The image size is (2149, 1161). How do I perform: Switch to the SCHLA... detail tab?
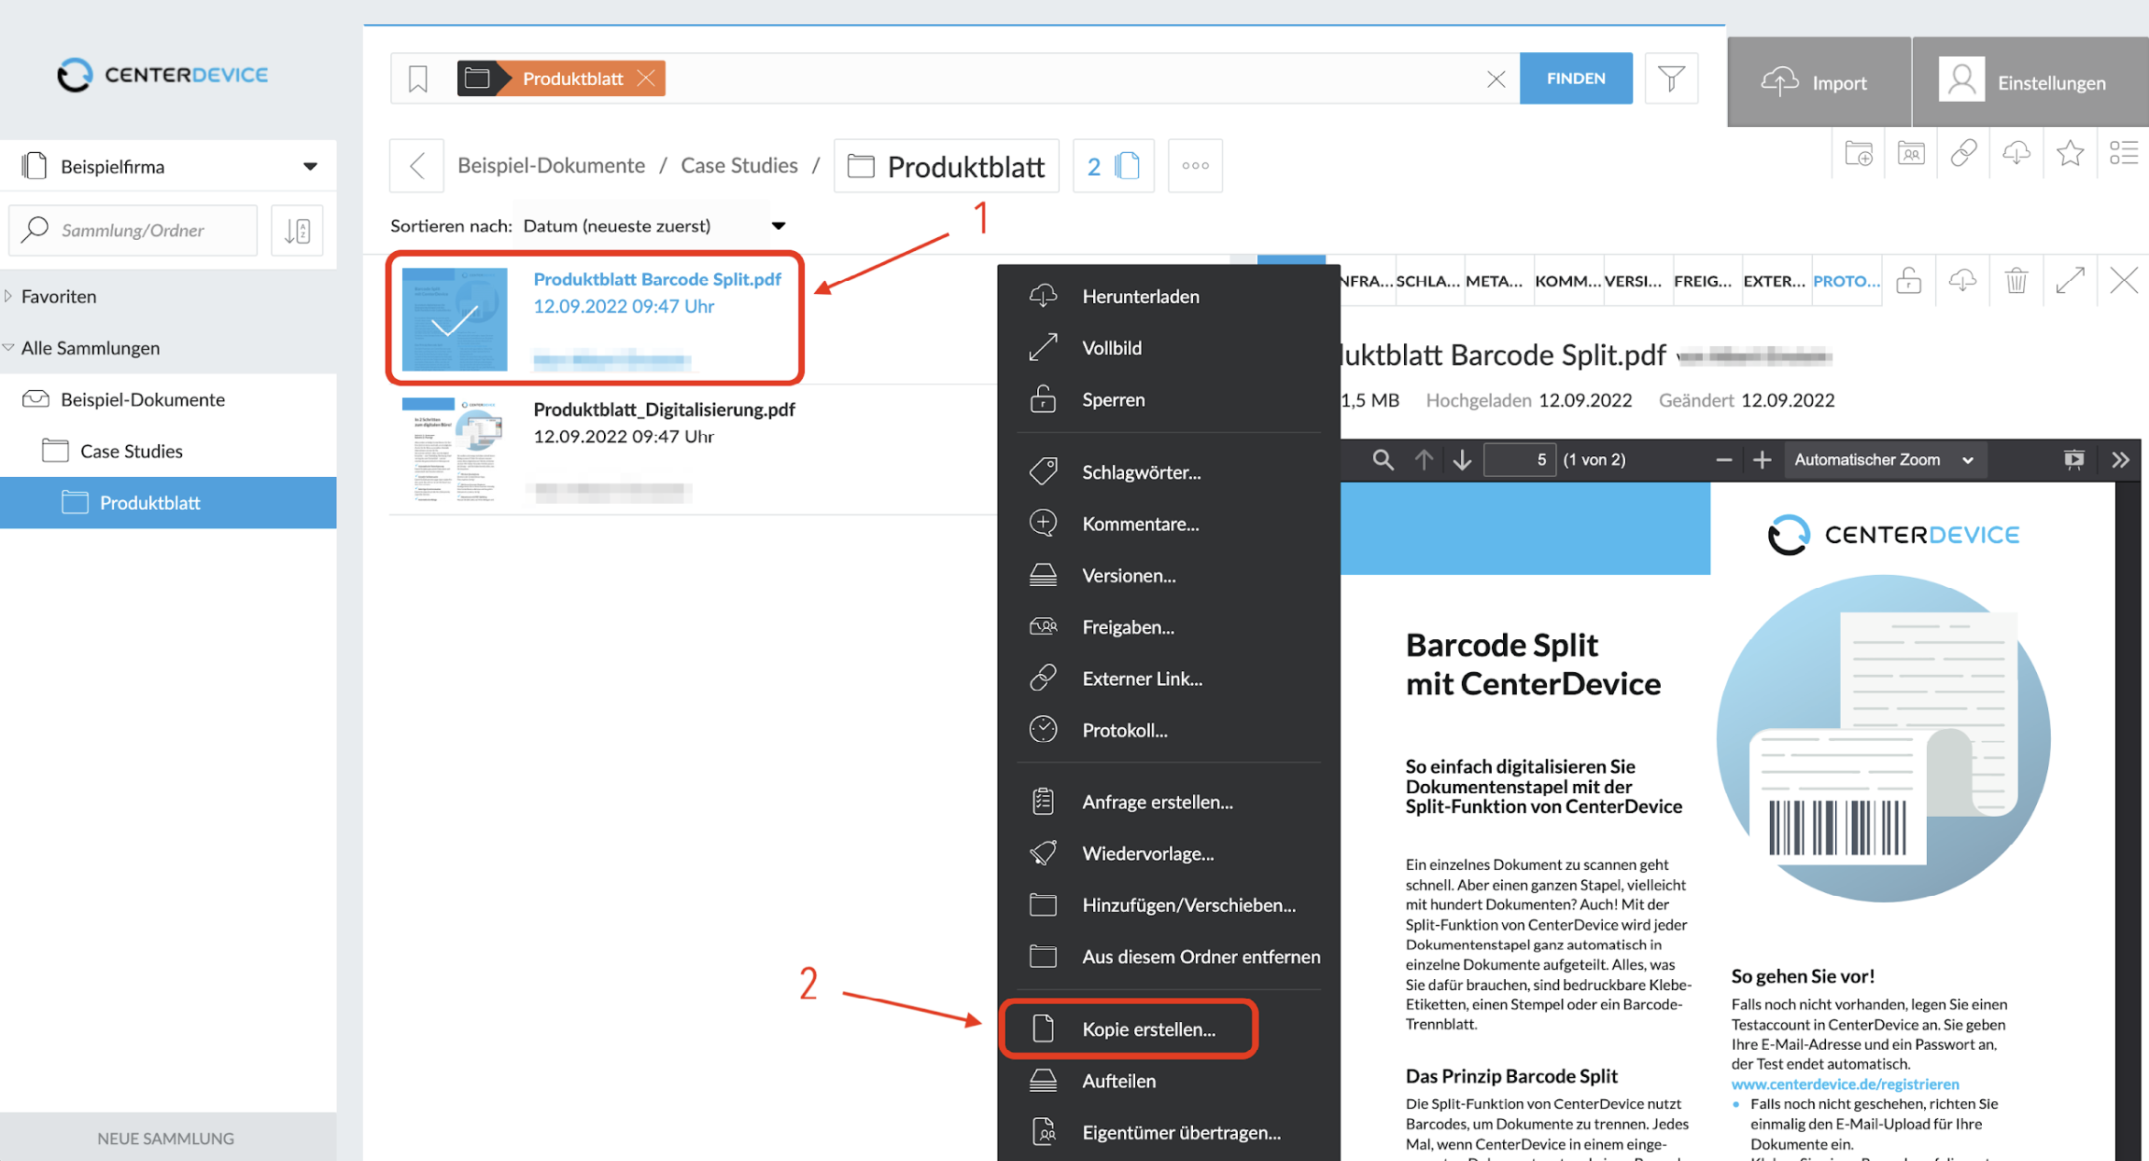(1427, 281)
